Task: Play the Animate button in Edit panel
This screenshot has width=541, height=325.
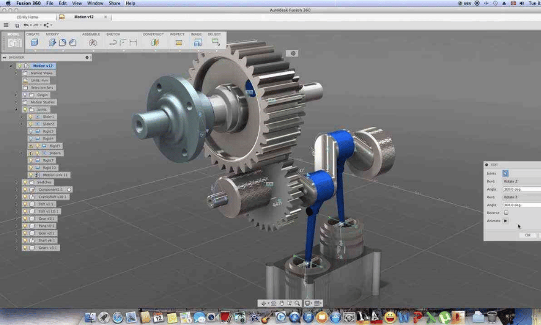Action: click(506, 221)
